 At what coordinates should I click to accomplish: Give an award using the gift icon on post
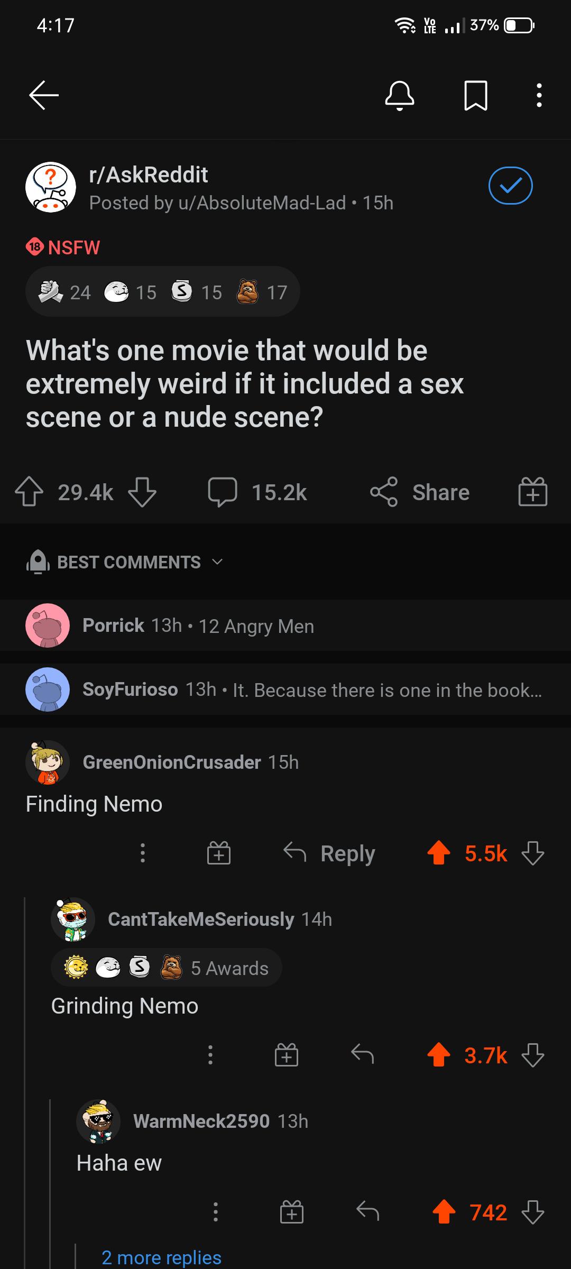click(x=532, y=492)
